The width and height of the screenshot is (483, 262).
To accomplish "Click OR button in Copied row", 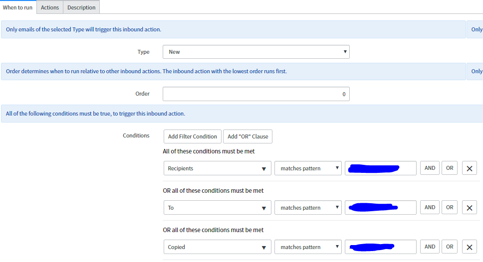I will pos(450,247).
